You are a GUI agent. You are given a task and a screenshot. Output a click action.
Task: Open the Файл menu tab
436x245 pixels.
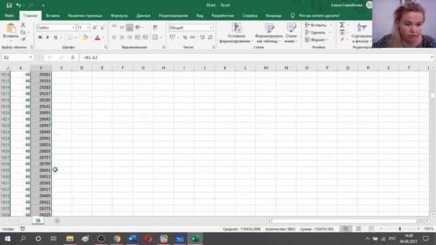pyautogui.click(x=9, y=16)
